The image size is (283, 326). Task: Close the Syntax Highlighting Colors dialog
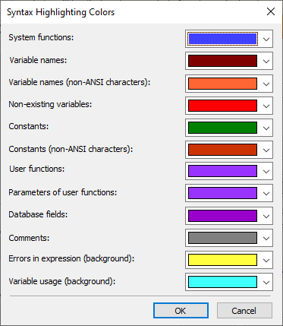point(271,11)
